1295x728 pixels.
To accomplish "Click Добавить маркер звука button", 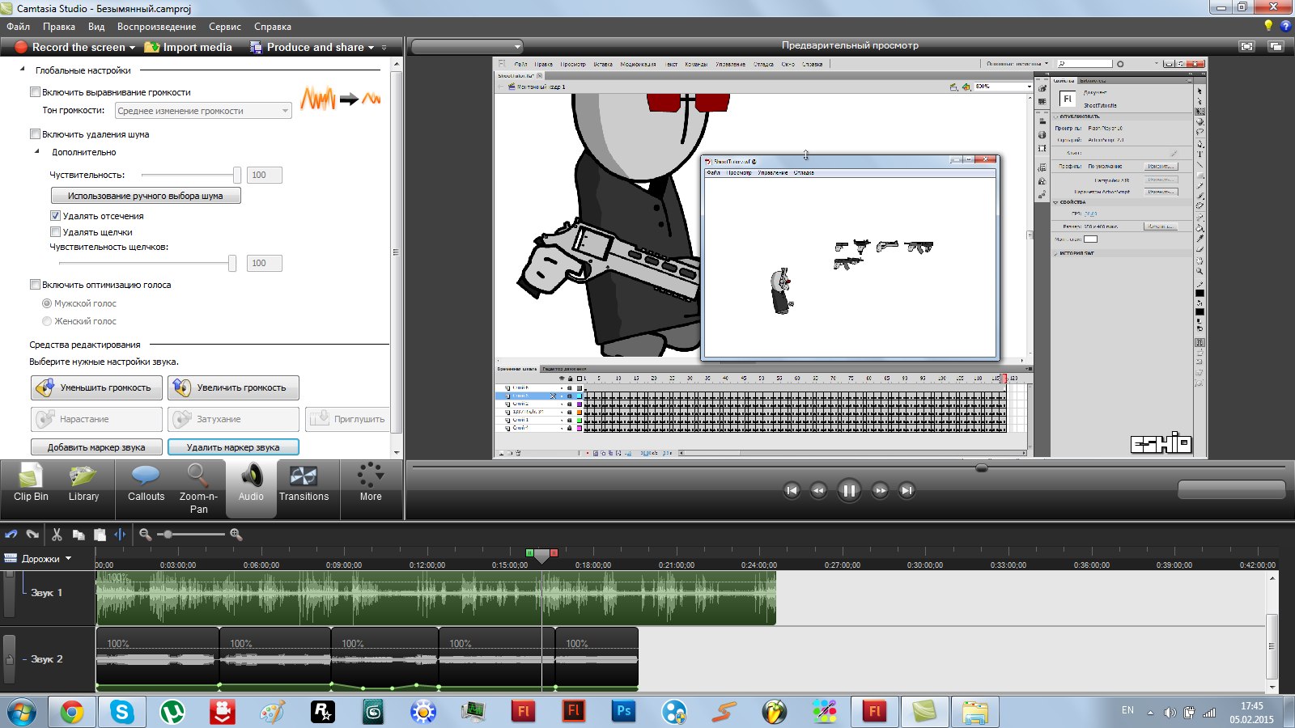I will coord(96,447).
